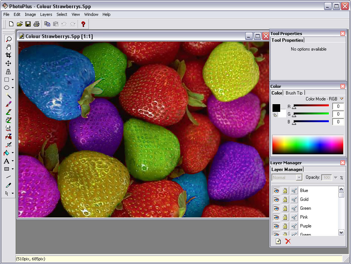The image size is (351, 264).
Task: Expand the Normal blend mode dropdown
Action: tap(299, 178)
